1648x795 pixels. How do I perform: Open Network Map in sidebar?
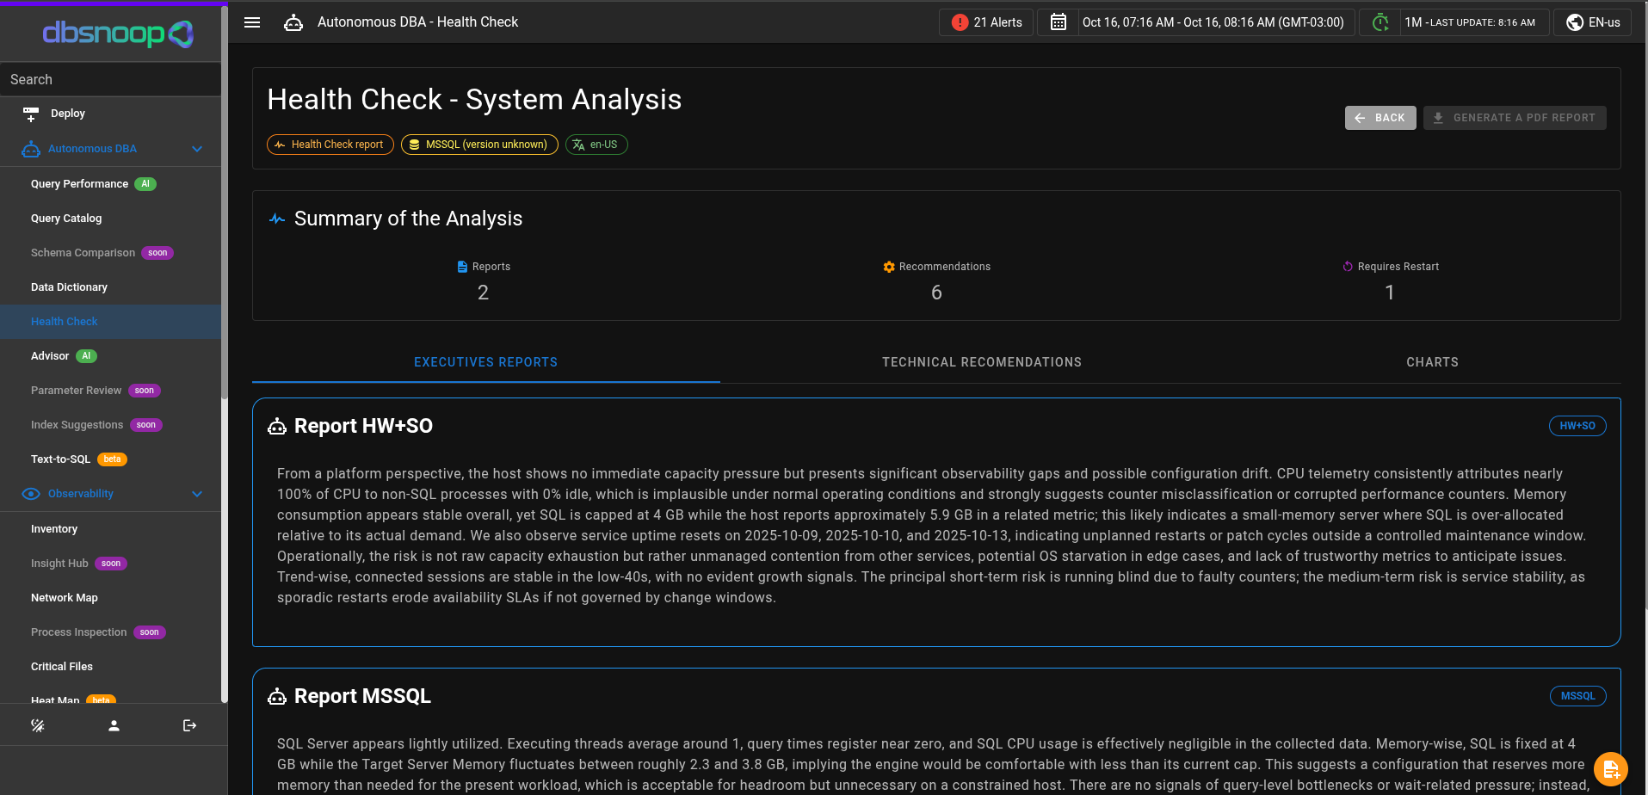click(65, 598)
